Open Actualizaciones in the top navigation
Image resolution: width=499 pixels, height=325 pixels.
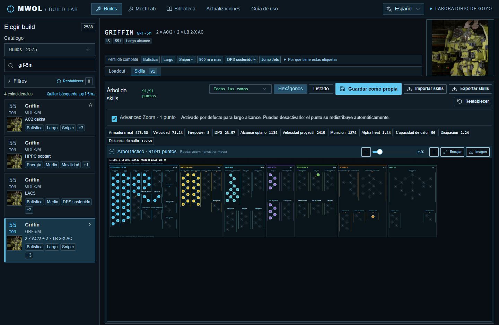[x=223, y=9]
